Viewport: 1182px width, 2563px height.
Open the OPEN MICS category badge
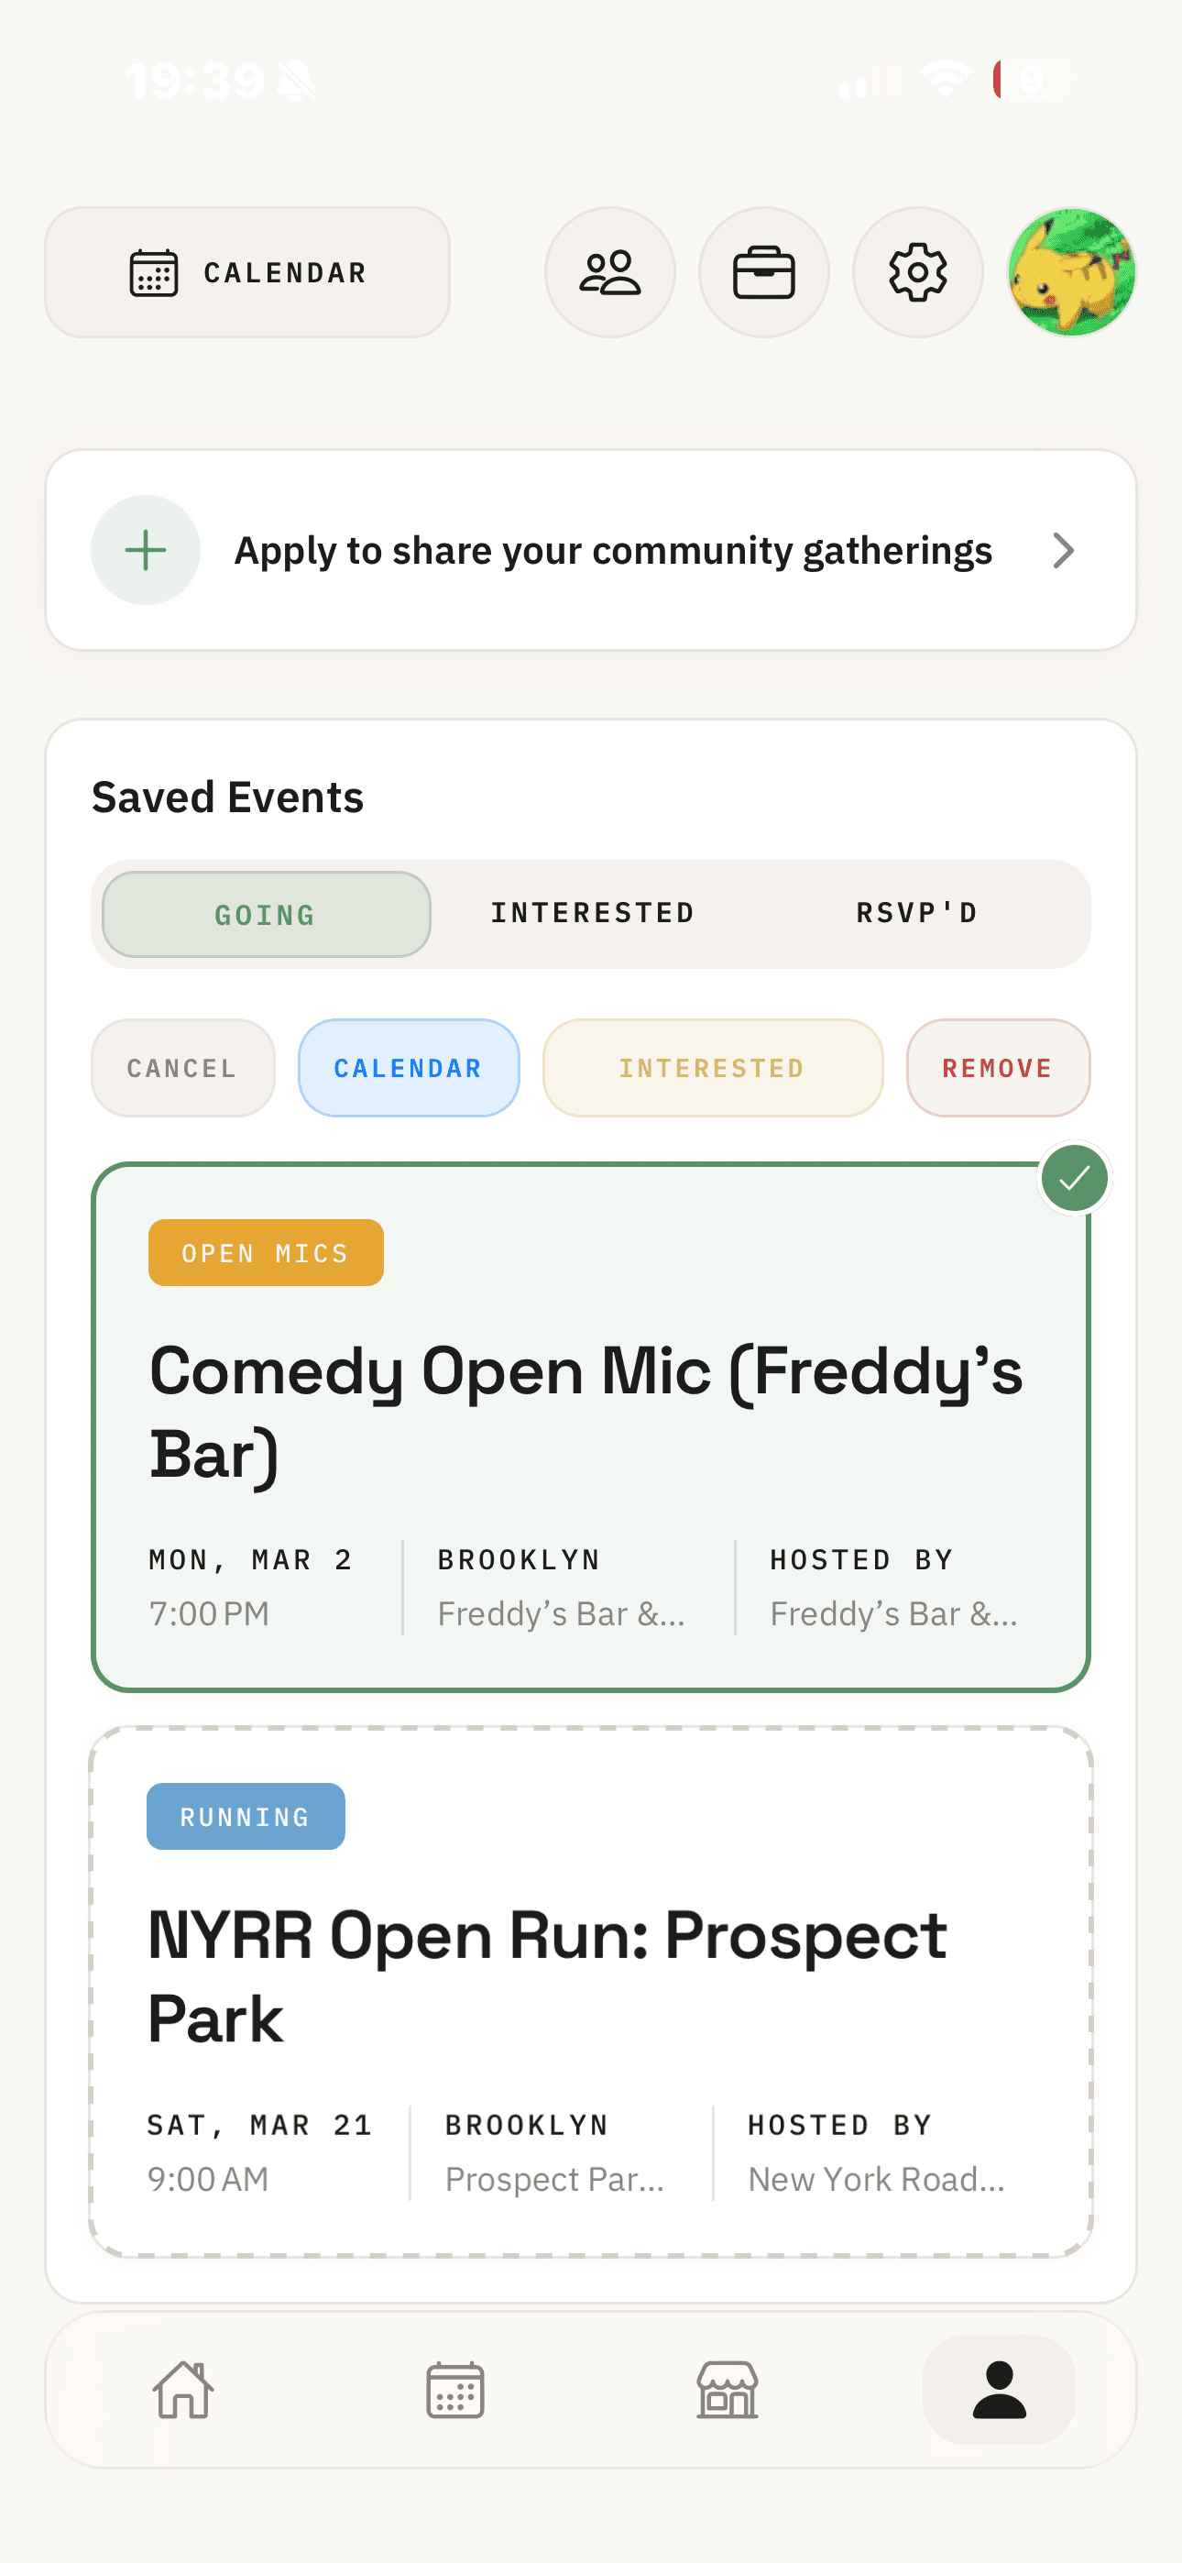(266, 1251)
